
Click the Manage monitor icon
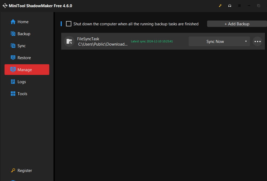13,70
